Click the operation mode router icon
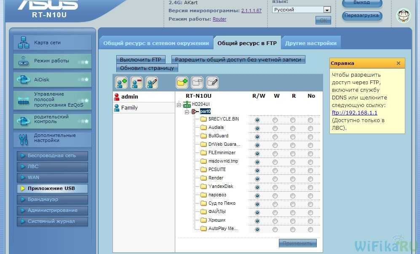 (24, 61)
